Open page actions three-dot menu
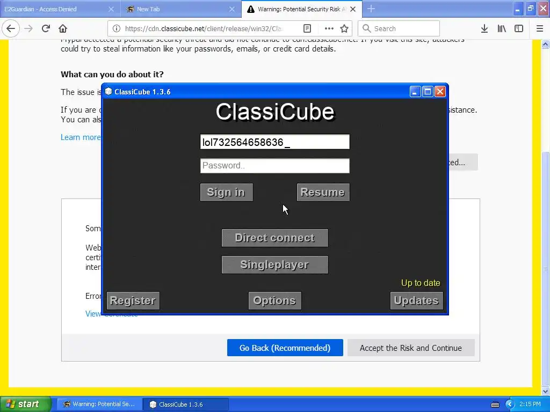The height and width of the screenshot is (412, 550). point(329,29)
